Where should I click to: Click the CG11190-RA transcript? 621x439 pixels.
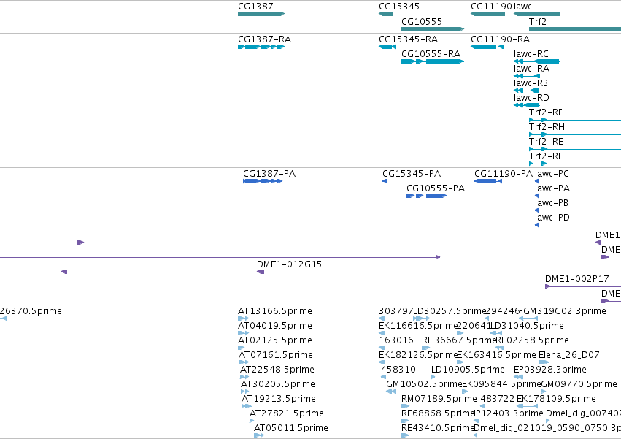[487, 47]
